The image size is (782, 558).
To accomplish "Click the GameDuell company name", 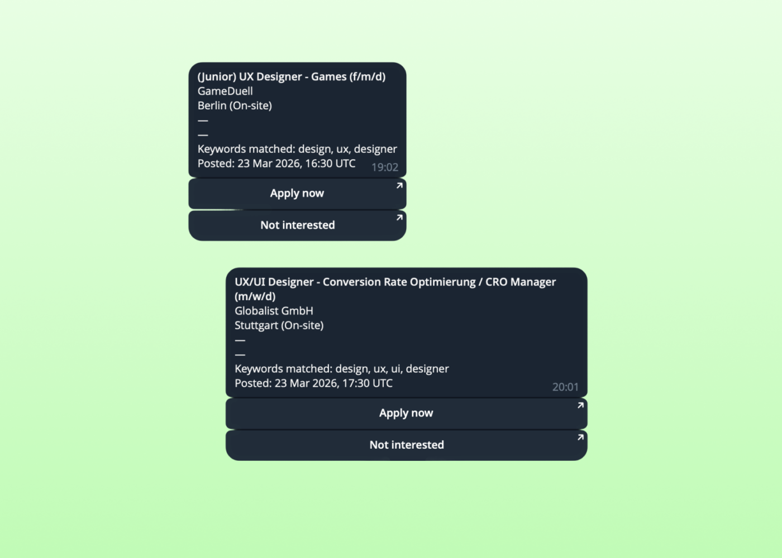I will [225, 92].
